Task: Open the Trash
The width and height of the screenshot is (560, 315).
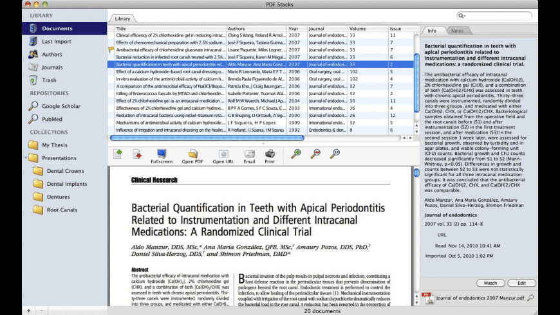Action: (x=49, y=80)
